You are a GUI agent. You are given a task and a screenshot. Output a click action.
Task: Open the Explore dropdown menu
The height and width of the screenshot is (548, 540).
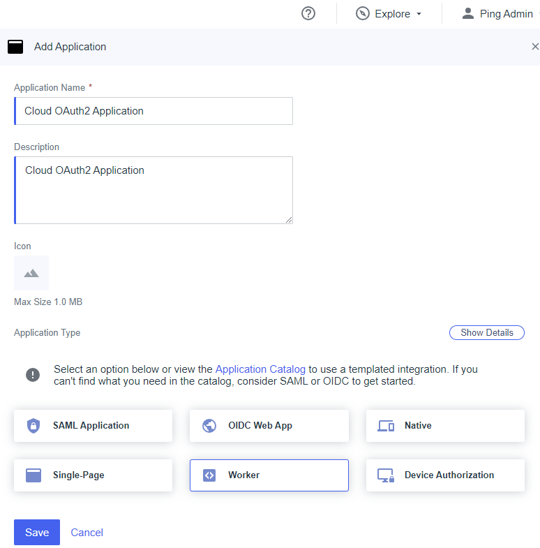point(389,14)
